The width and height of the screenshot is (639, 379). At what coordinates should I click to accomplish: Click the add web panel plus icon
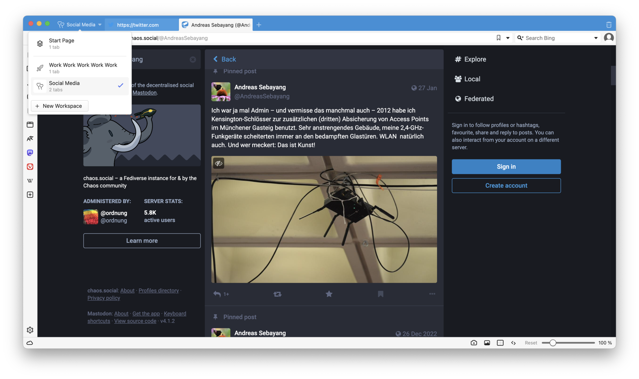click(30, 195)
